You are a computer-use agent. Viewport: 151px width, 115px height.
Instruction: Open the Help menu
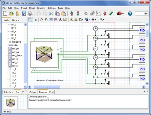click(x=67, y=8)
